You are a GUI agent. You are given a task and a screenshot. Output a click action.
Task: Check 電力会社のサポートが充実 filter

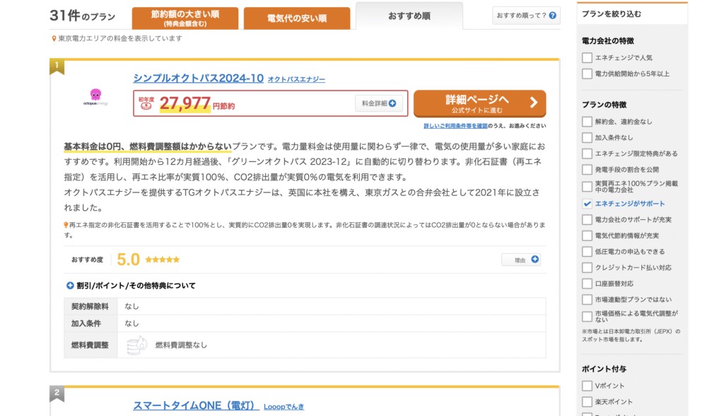[587, 219]
